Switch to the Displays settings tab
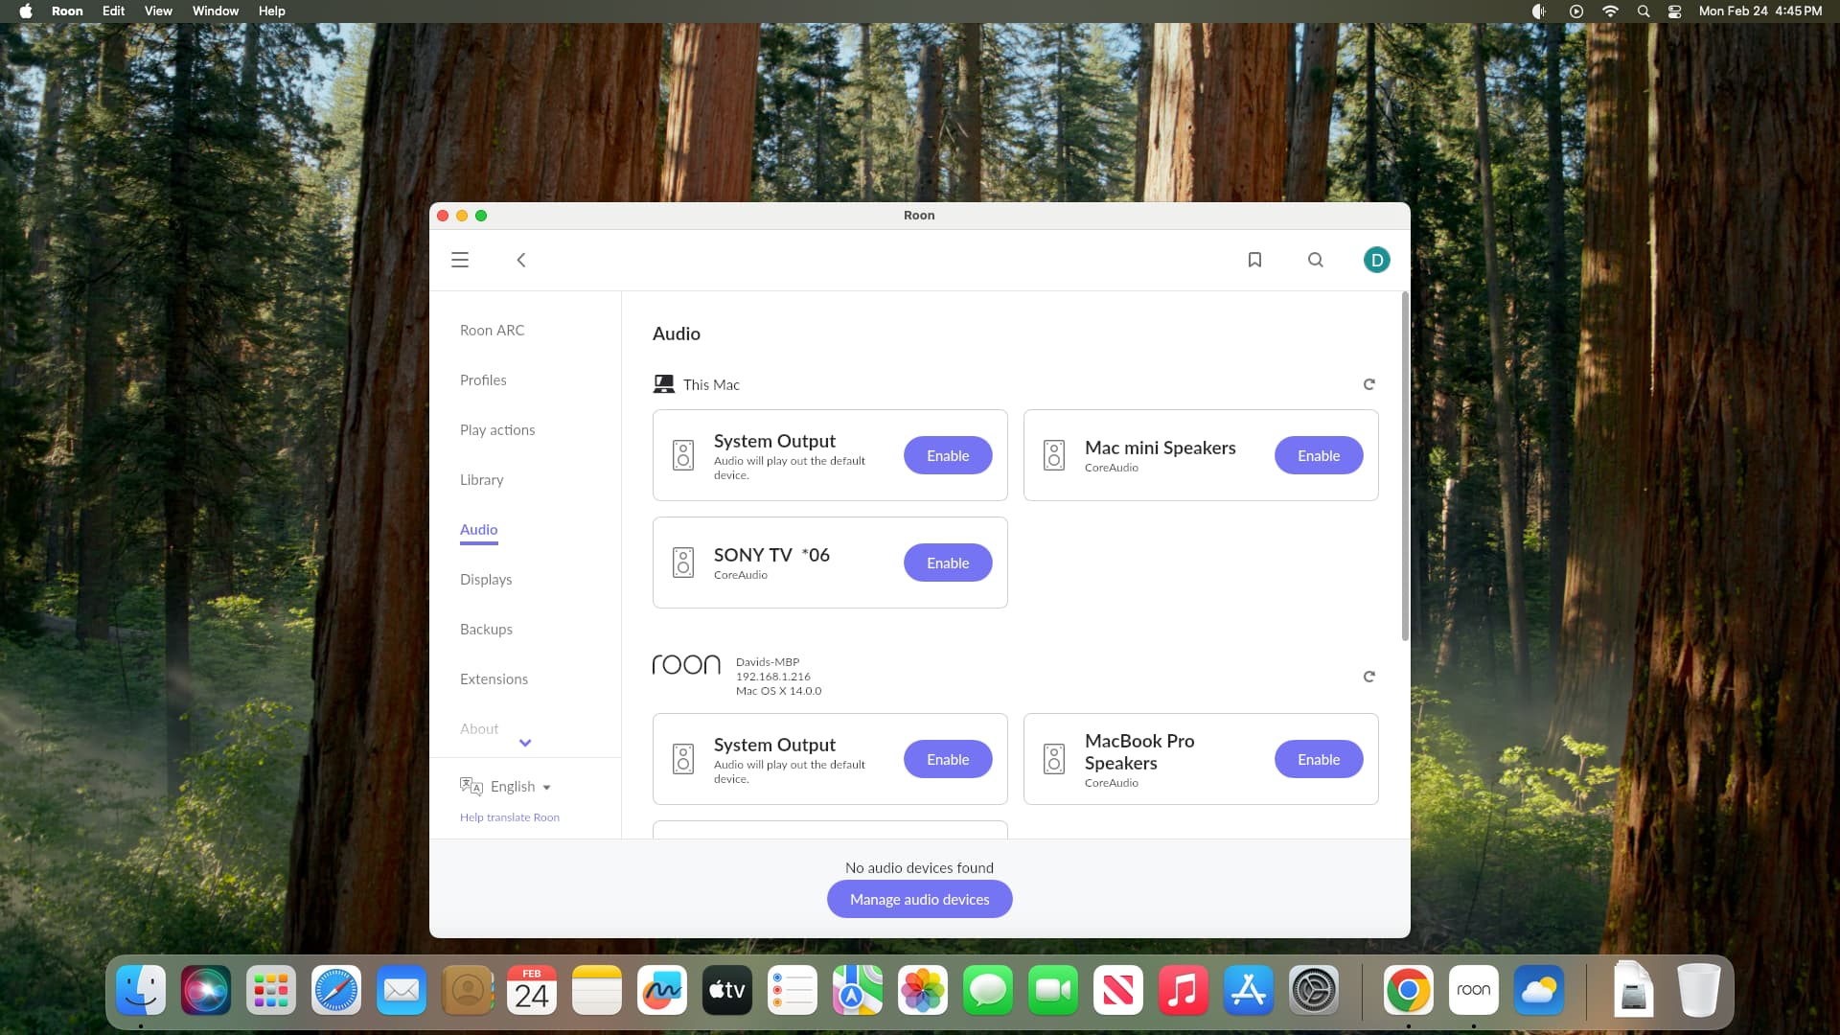 (486, 579)
